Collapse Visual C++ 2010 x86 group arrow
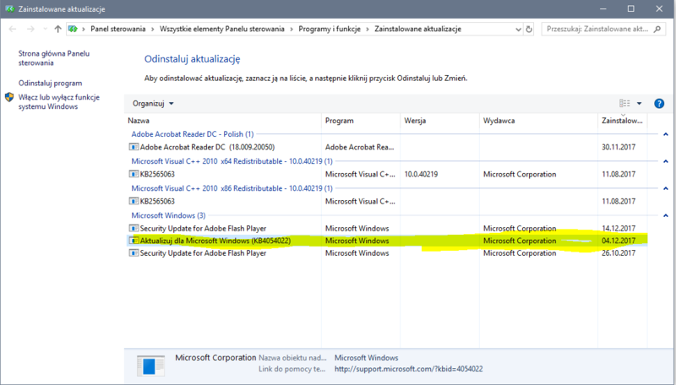The width and height of the screenshot is (676, 385). 666,188
